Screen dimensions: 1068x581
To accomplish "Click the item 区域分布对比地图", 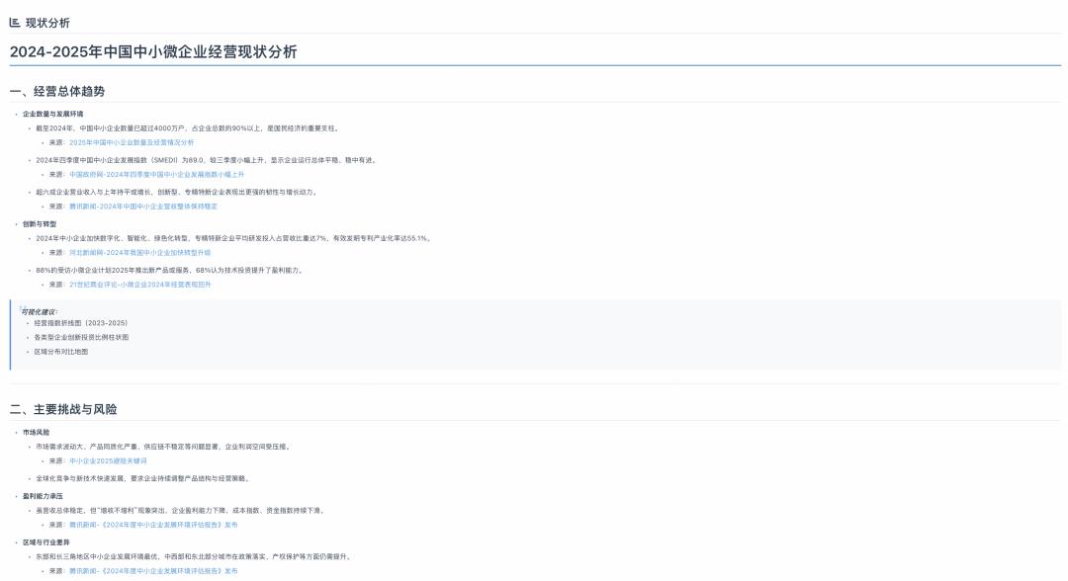I will [x=60, y=352].
